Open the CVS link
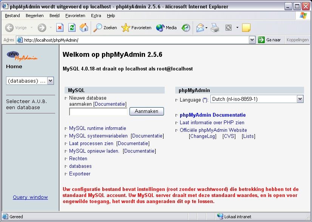This screenshot has width=312, height=222. coord(229,136)
